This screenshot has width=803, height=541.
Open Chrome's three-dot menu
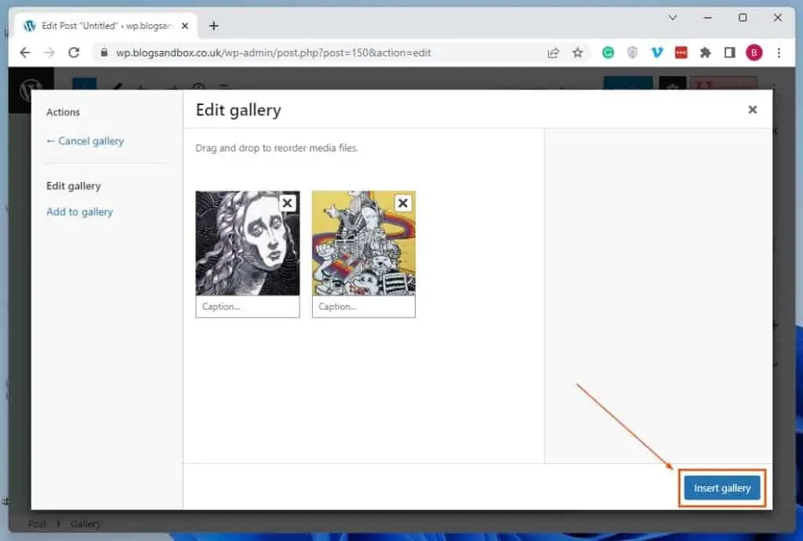pos(779,52)
